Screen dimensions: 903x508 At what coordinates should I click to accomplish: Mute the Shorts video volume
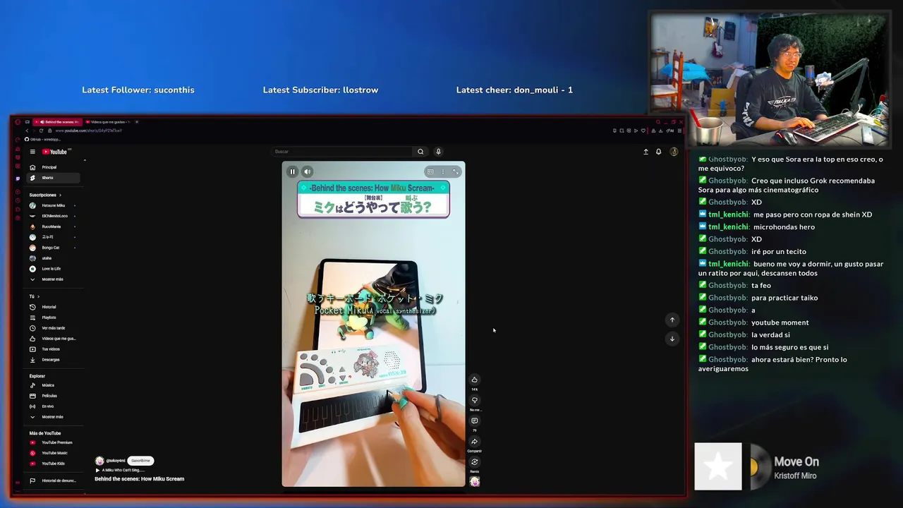(308, 171)
